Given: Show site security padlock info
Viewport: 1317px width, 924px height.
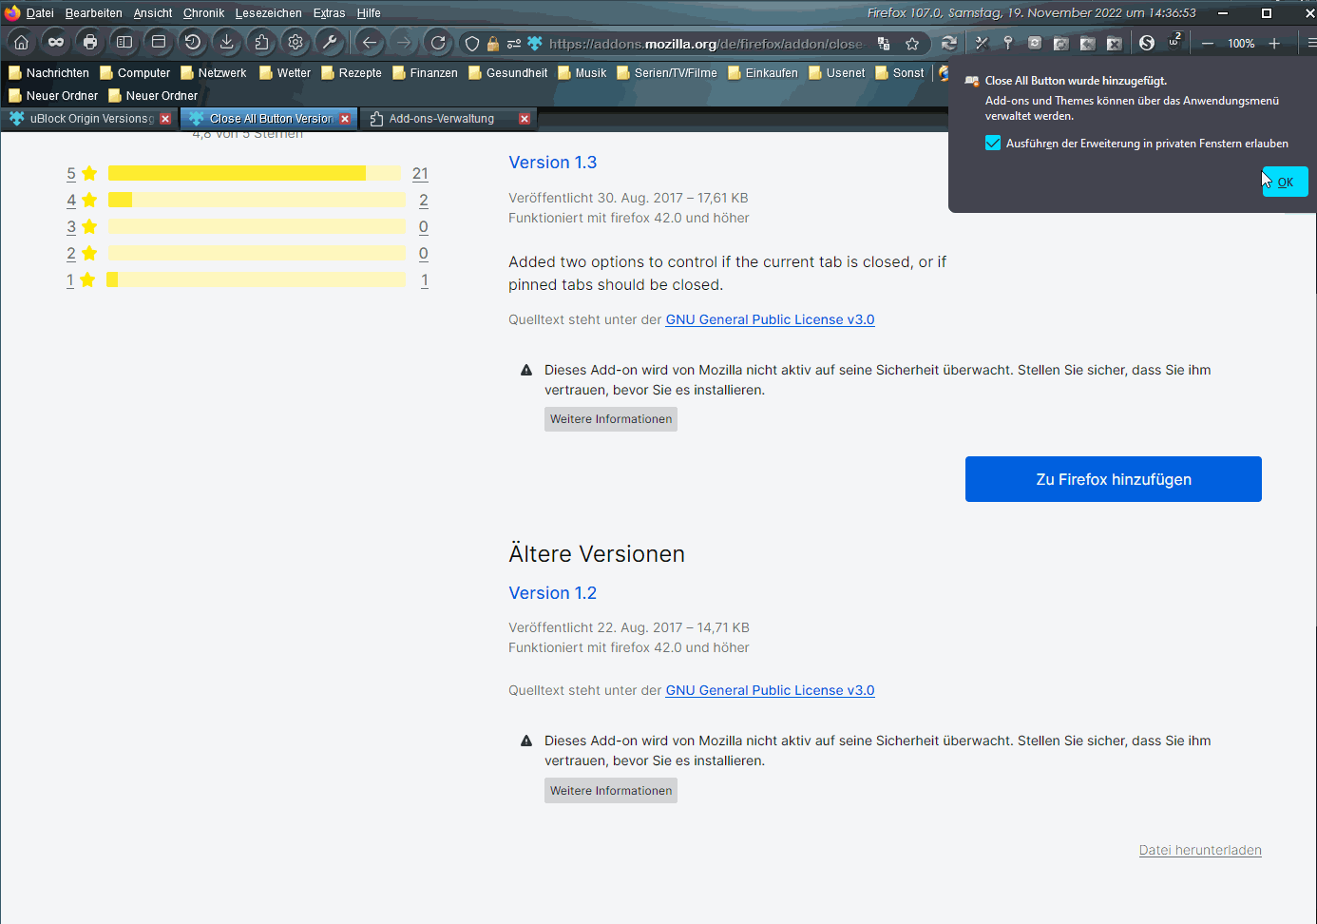Looking at the screenshot, I should 493,44.
